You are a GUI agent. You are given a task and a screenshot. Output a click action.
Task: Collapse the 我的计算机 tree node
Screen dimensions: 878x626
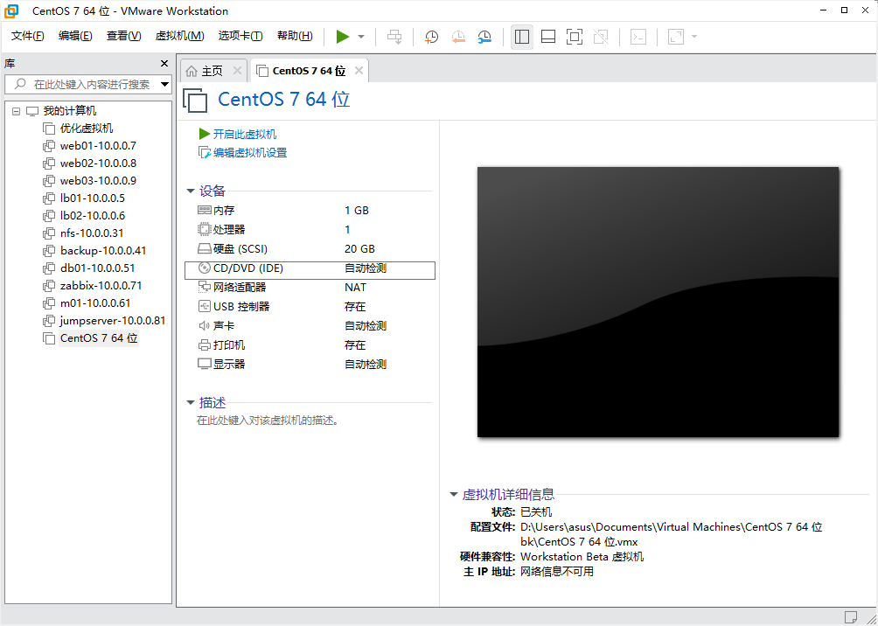[x=16, y=111]
